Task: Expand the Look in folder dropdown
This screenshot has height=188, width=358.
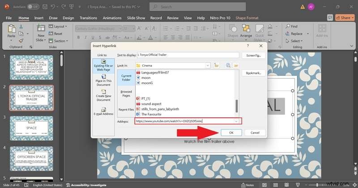Action: pyautogui.click(x=208, y=65)
